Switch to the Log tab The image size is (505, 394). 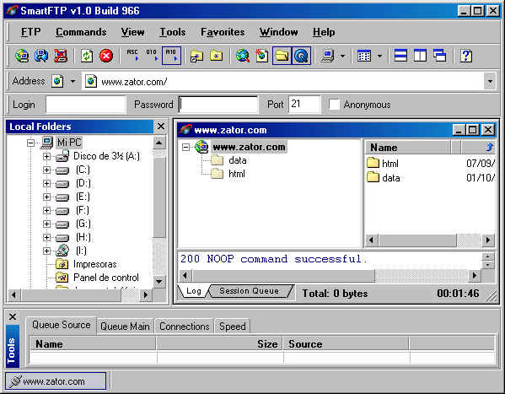[194, 291]
